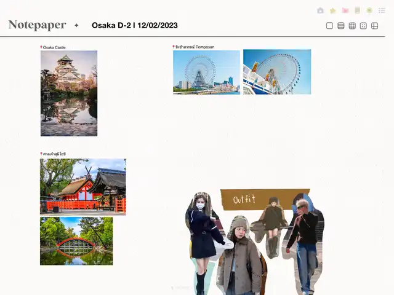
Task: Select the red shrine building photo
Action: point(82,186)
